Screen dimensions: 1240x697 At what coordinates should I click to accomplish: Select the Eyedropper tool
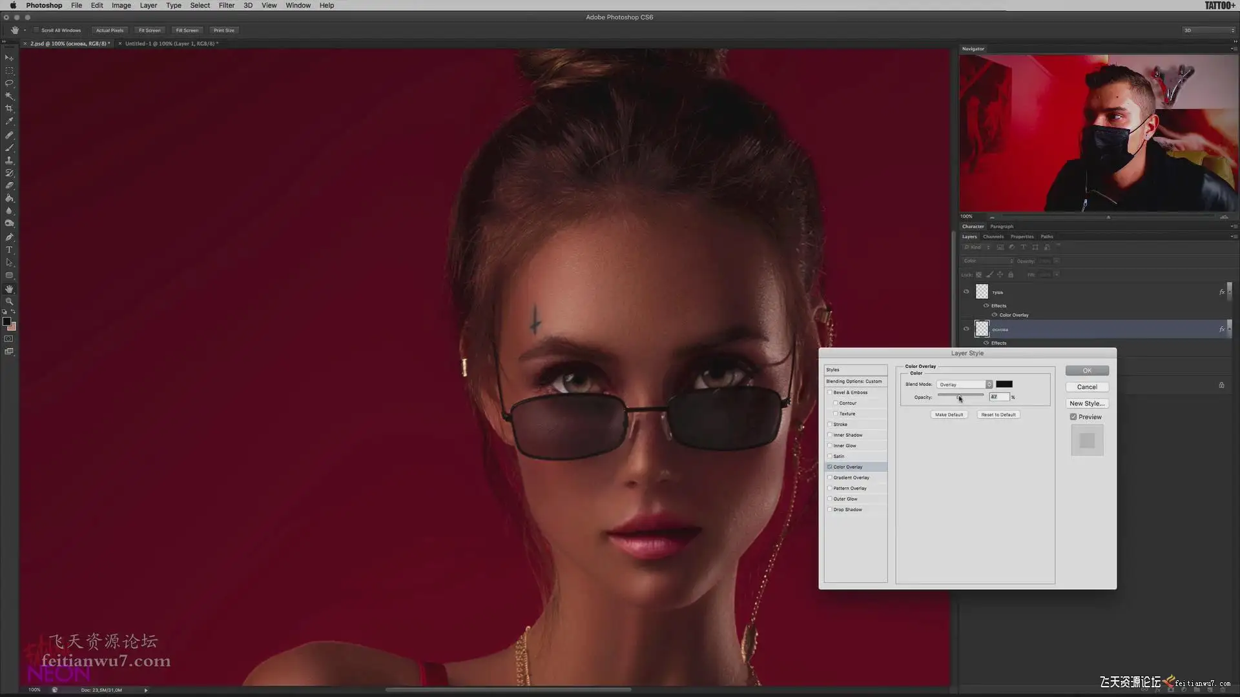[x=9, y=121]
